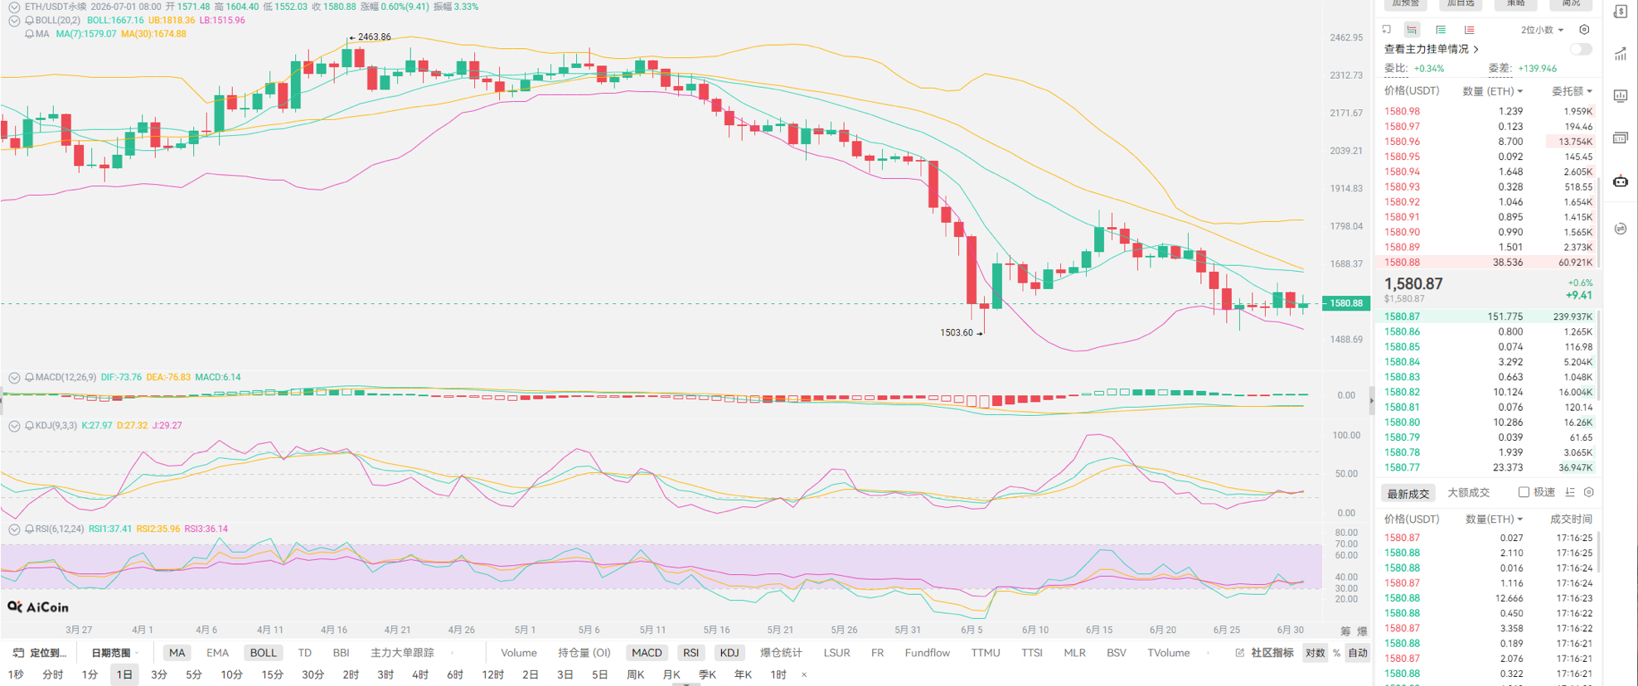Toggle the MA indicator button
Screen dimensions: 1638x686
click(x=177, y=653)
